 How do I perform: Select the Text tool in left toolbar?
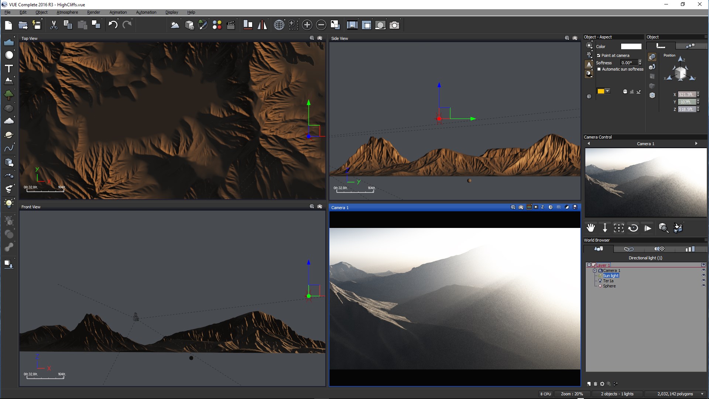(9, 69)
